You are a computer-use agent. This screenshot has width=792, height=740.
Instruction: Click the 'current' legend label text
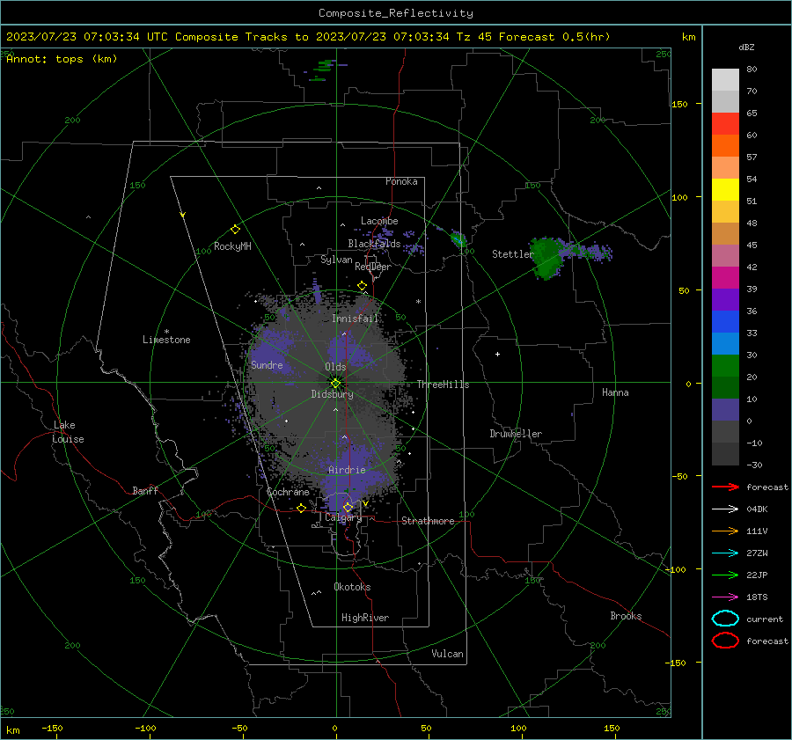pyautogui.click(x=765, y=619)
